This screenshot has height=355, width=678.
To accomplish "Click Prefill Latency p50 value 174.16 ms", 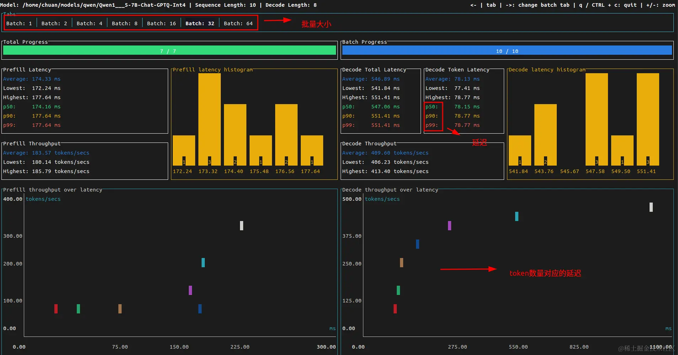I will pos(46,107).
